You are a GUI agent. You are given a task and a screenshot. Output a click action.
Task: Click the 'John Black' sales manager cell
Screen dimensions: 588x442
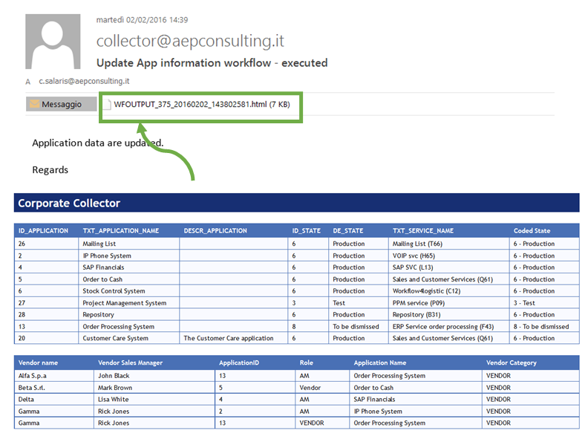[x=154, y=376]
